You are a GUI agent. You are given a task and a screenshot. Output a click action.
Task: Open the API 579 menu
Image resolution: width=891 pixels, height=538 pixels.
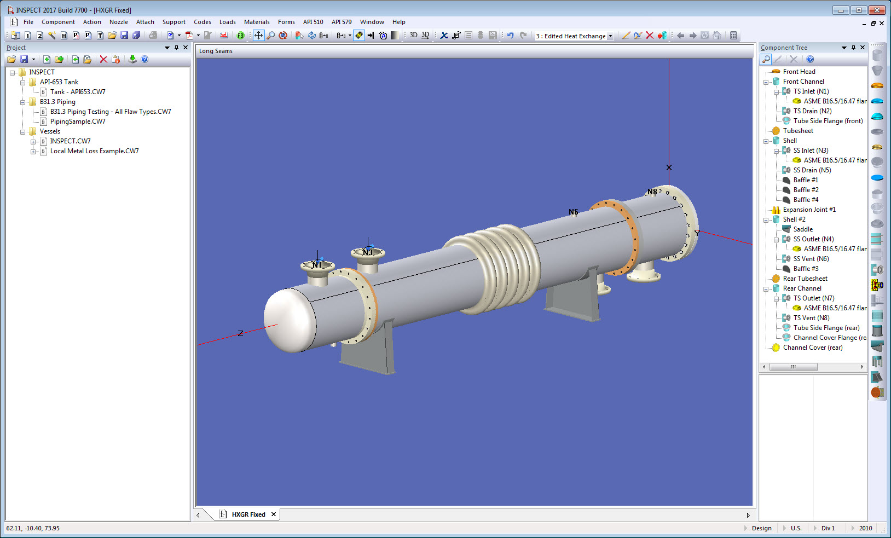point(342,22)
